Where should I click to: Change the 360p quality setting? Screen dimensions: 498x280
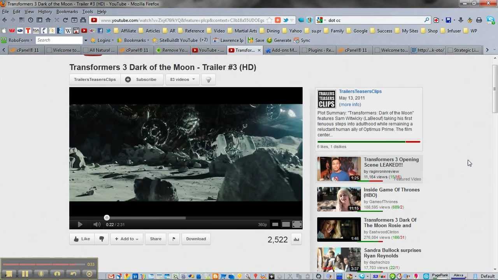pos(262,224)
